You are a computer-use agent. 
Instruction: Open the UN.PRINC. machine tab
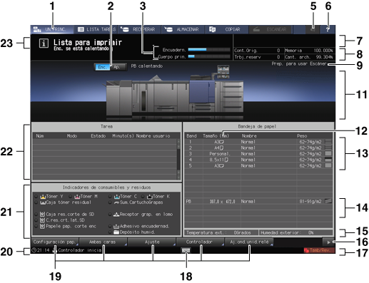(52, 29)
